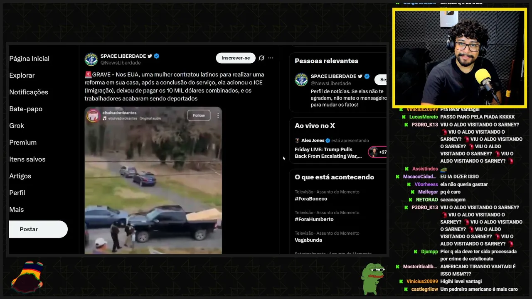Click chat message 'EU IA DIZER ISSO'
This screenshot has width=532, height=299.
pos(459,176)
